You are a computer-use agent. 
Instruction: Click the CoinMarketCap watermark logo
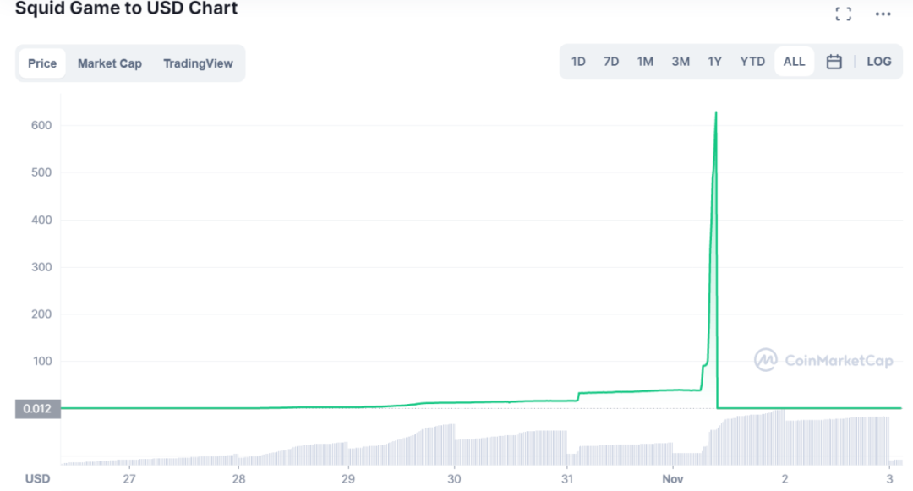point(823,360)
